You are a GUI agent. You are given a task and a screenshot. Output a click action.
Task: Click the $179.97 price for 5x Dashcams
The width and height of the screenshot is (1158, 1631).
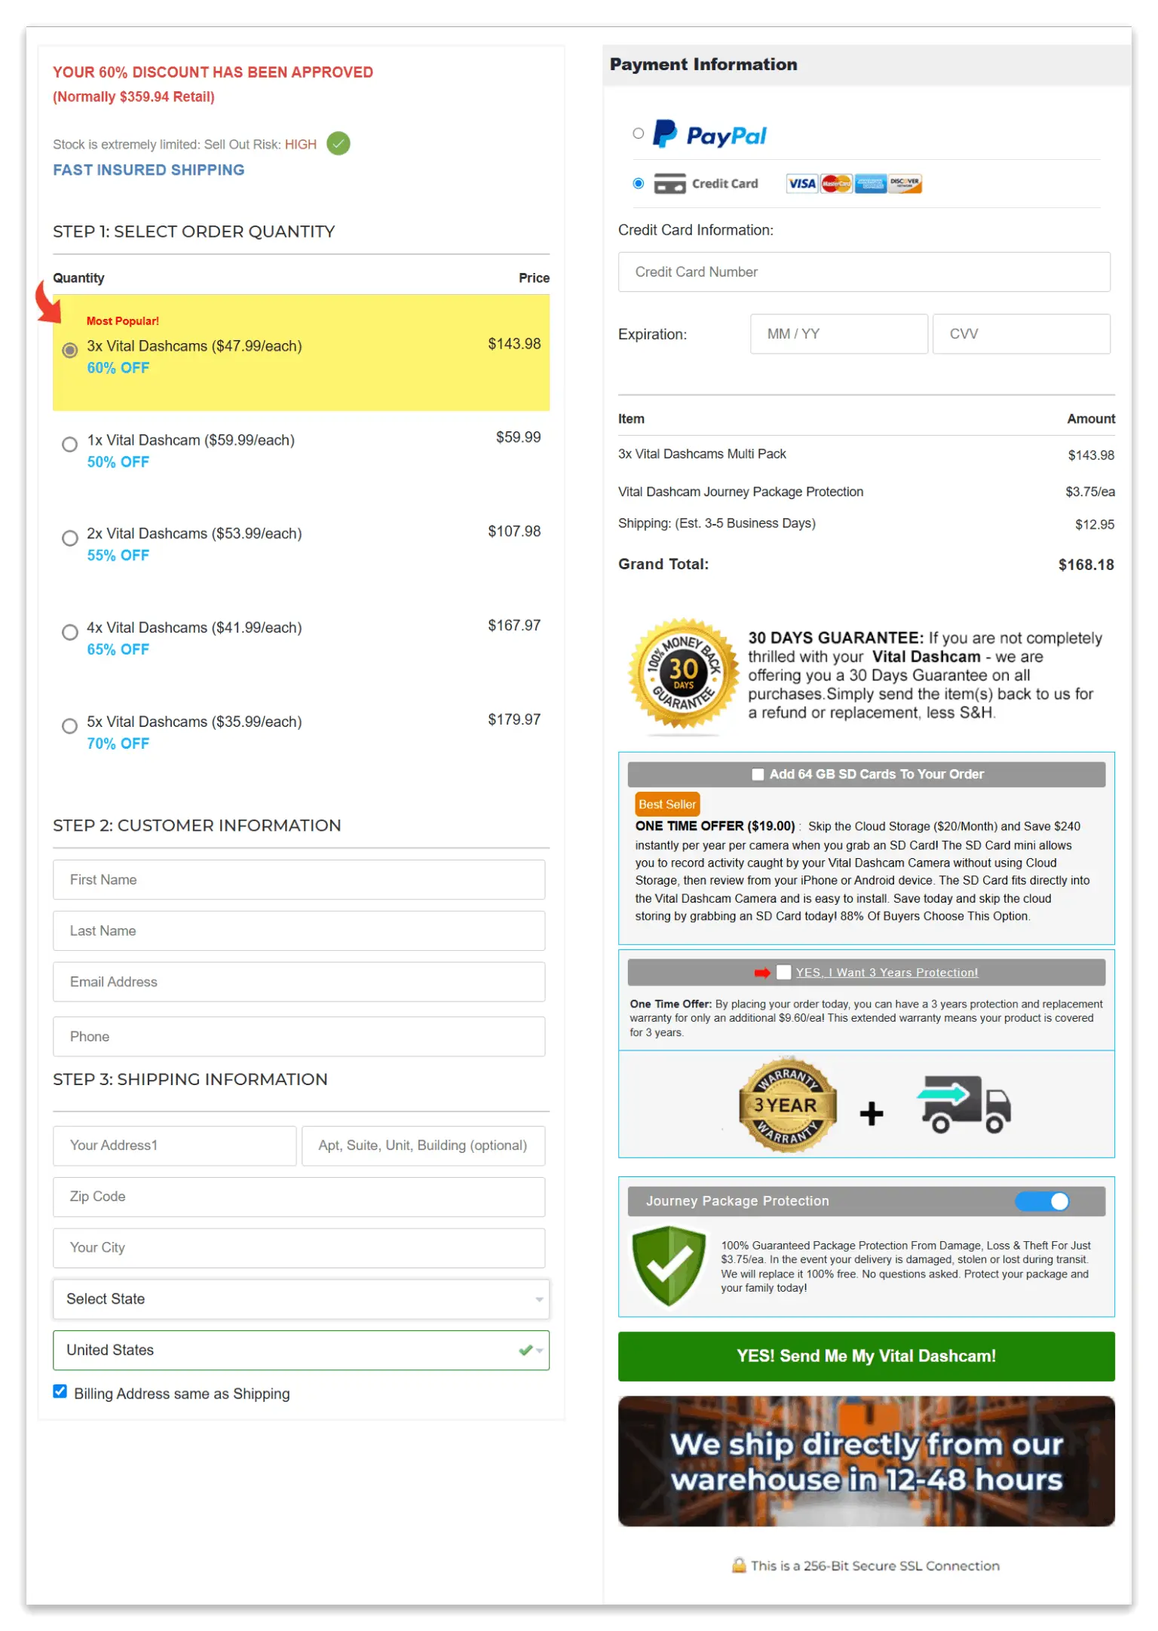[x=514, y=720]
